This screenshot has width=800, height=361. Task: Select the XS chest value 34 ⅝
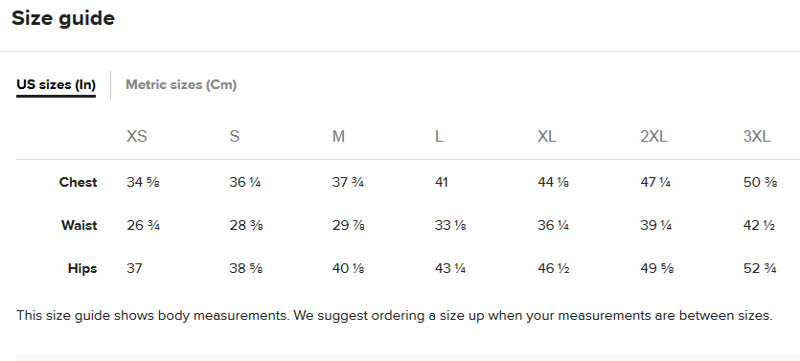pyautogui.click(x=143, y=182)
